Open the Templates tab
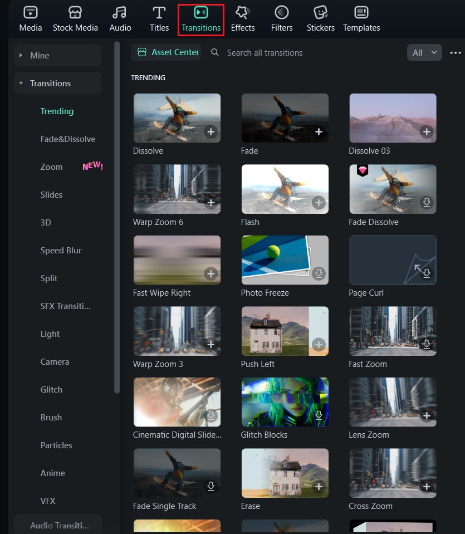Screen dimensions: 465x534 [361, 19]
